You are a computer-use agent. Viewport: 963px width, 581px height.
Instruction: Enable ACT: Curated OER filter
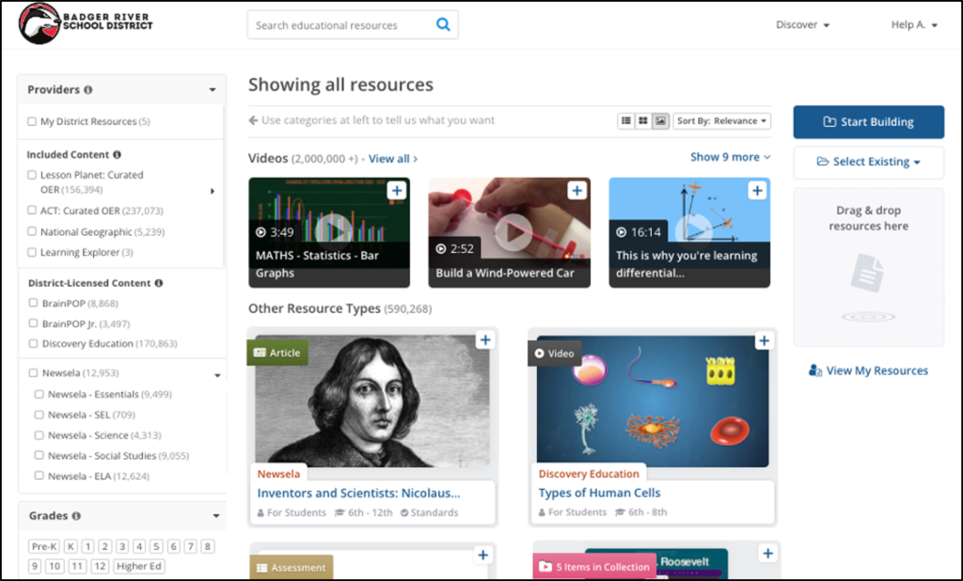(32, 210)
